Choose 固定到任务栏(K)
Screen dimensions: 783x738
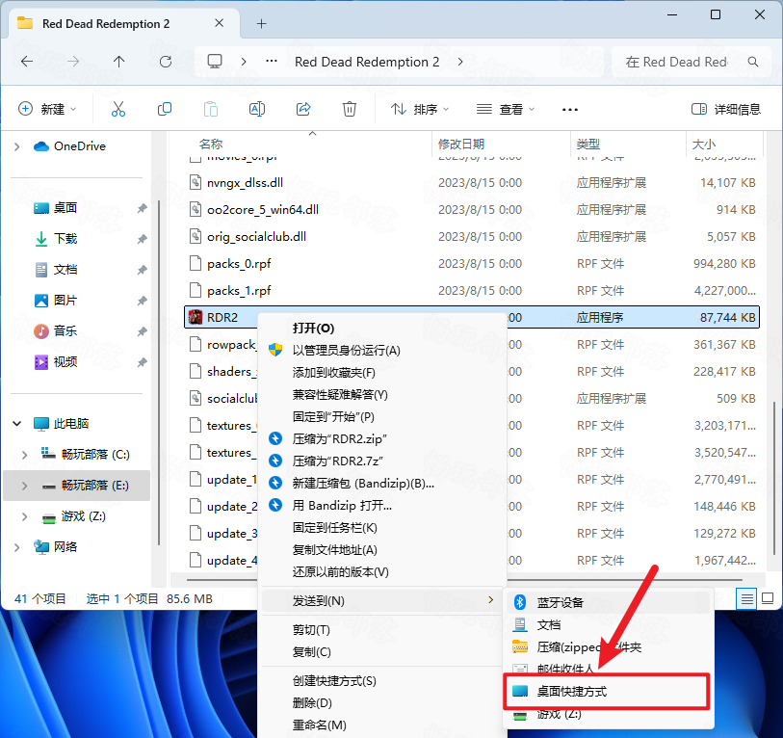(382, 528)
